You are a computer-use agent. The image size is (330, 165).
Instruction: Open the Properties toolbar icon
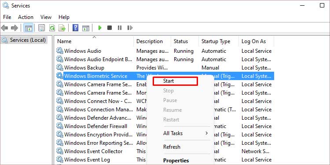(41, 28)
